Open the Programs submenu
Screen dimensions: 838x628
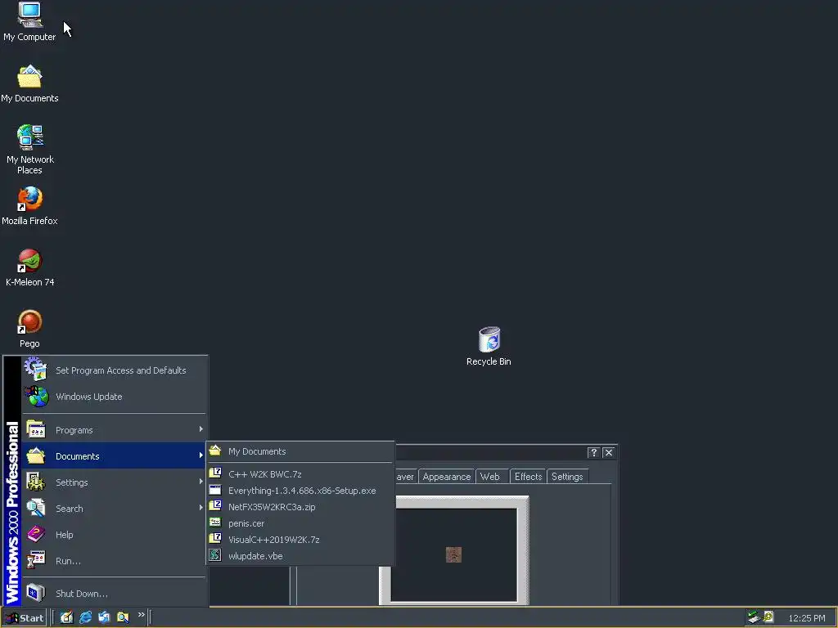pyautogui.click(x=113, y=430)
